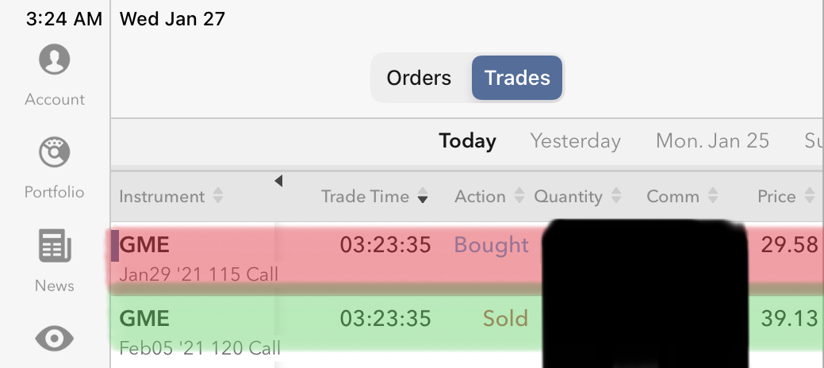This screenshot has width=824, height=368.
Task: Select the Mon. Jan 25 date tab
Action: 712,141
